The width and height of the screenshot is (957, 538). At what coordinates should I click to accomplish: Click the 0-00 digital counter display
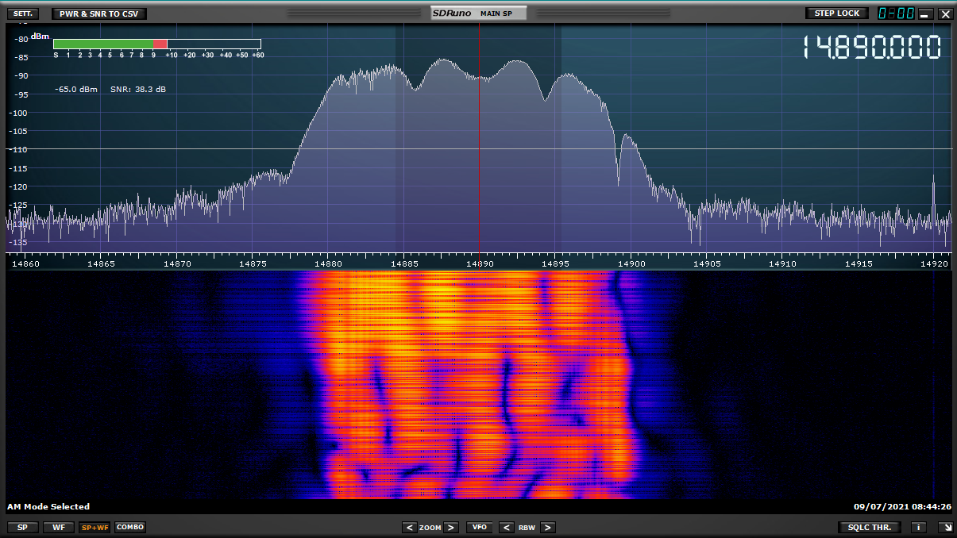click(x=896, y=13)
